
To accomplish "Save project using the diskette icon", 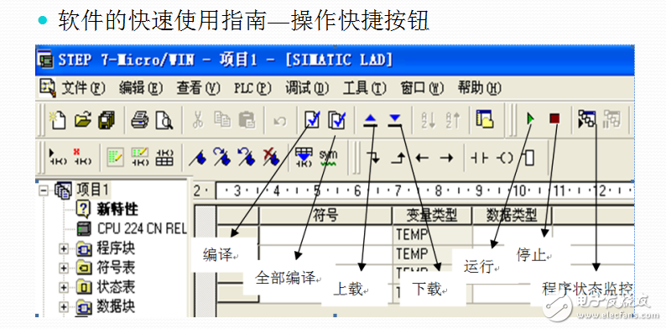I will tap(106, 120).
